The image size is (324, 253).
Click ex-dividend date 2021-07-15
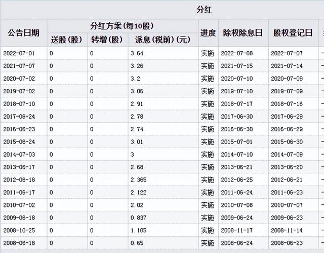[x=237, y=66]
